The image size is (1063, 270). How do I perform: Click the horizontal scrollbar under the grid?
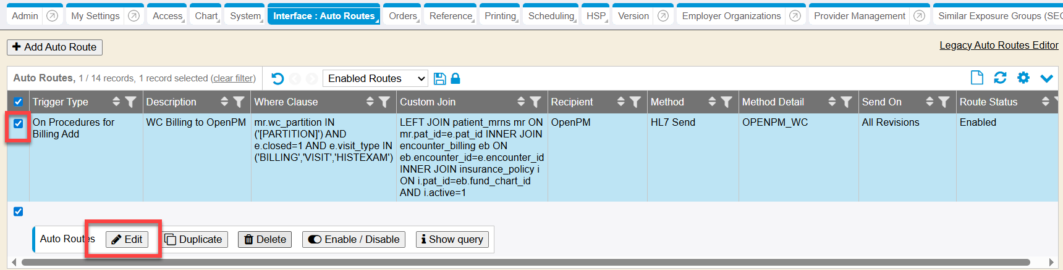[525, 263]
